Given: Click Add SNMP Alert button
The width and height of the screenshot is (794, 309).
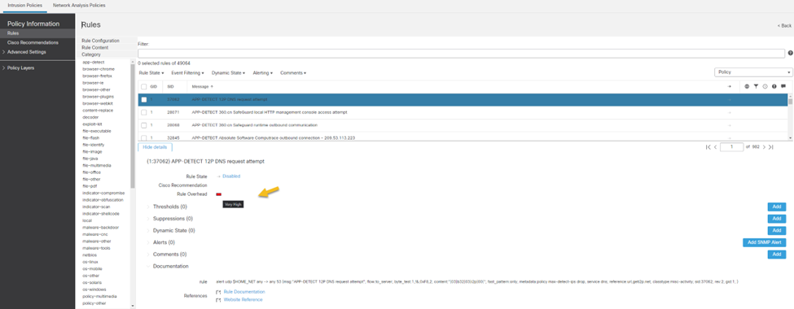Looking at the screenshot, I should pos(764,243).
